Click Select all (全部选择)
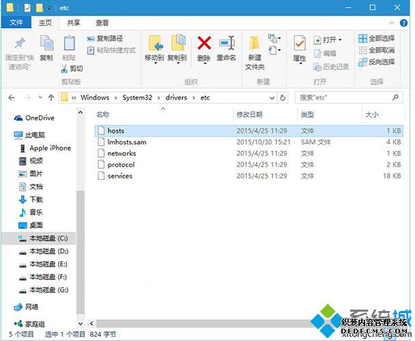 coord(376,38)
